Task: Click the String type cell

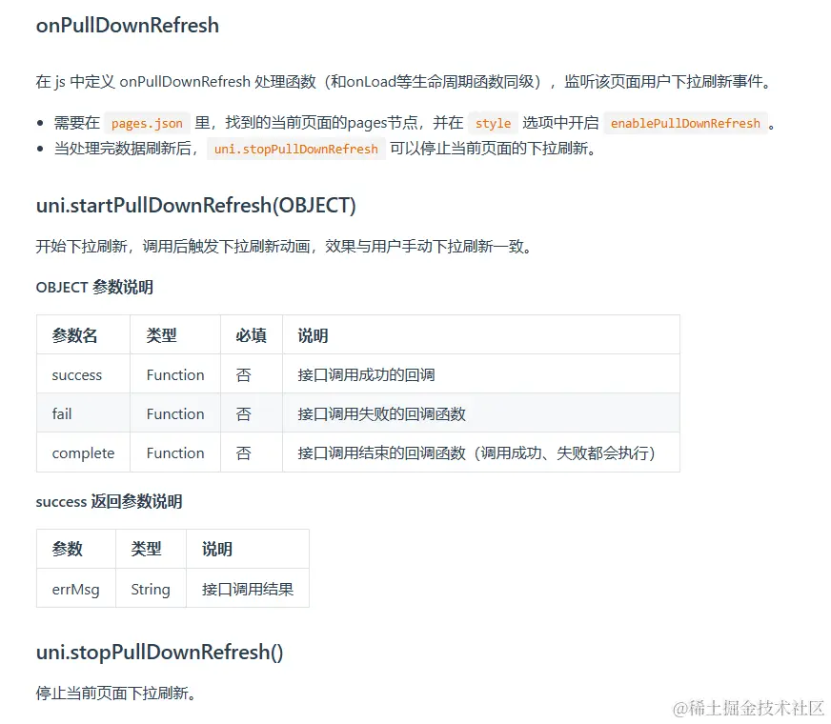Action: pyautogui.click(x=151, y=589)
